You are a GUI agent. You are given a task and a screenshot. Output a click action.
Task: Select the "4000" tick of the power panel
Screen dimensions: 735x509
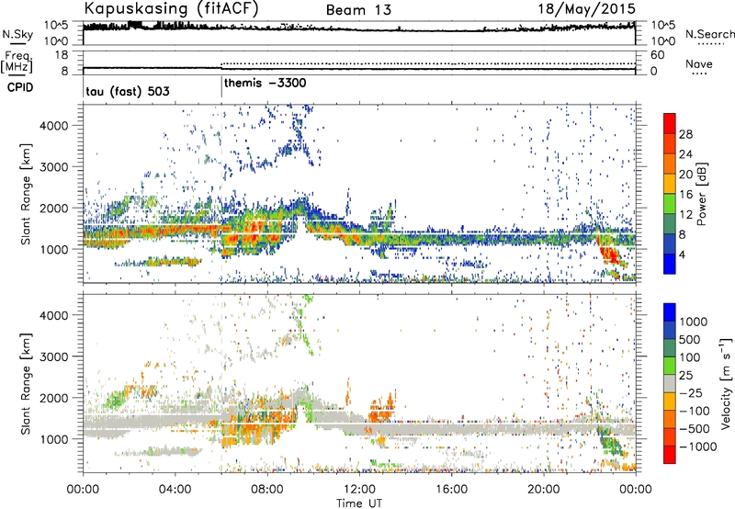pos(54,125)
